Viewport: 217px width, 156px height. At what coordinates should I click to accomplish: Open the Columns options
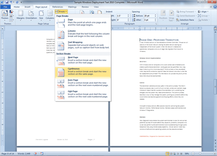coord(50,15)
